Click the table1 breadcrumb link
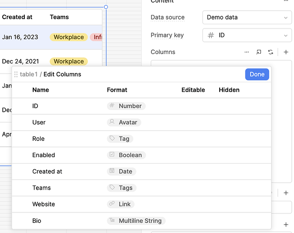294x233 pixels. (x=29, y=74)
